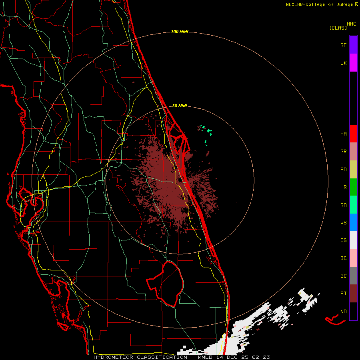360x360 pixels.
Task: Click the "HA" legend label
Action: point(343,134)
